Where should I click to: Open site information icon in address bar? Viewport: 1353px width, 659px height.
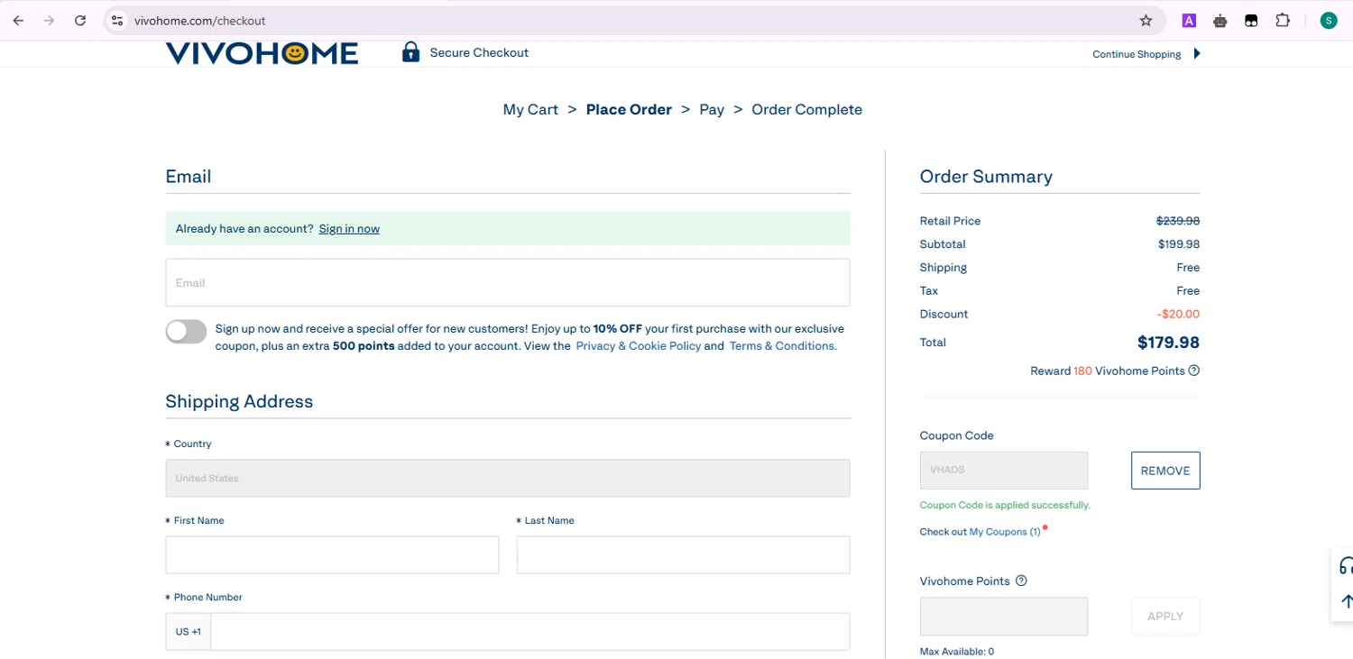pyautogui.click(x=117, y=21)
